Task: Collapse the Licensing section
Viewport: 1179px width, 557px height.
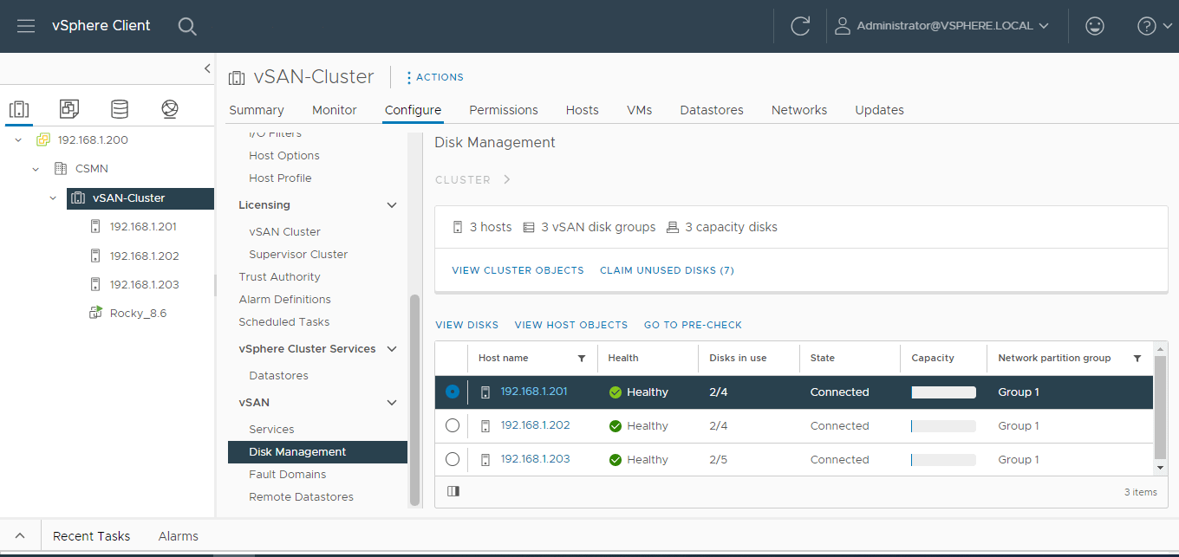Action: (392, 205)
